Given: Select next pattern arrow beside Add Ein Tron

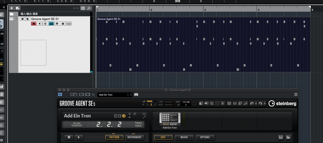Looking at the screenshot, I should pos(119,116).
